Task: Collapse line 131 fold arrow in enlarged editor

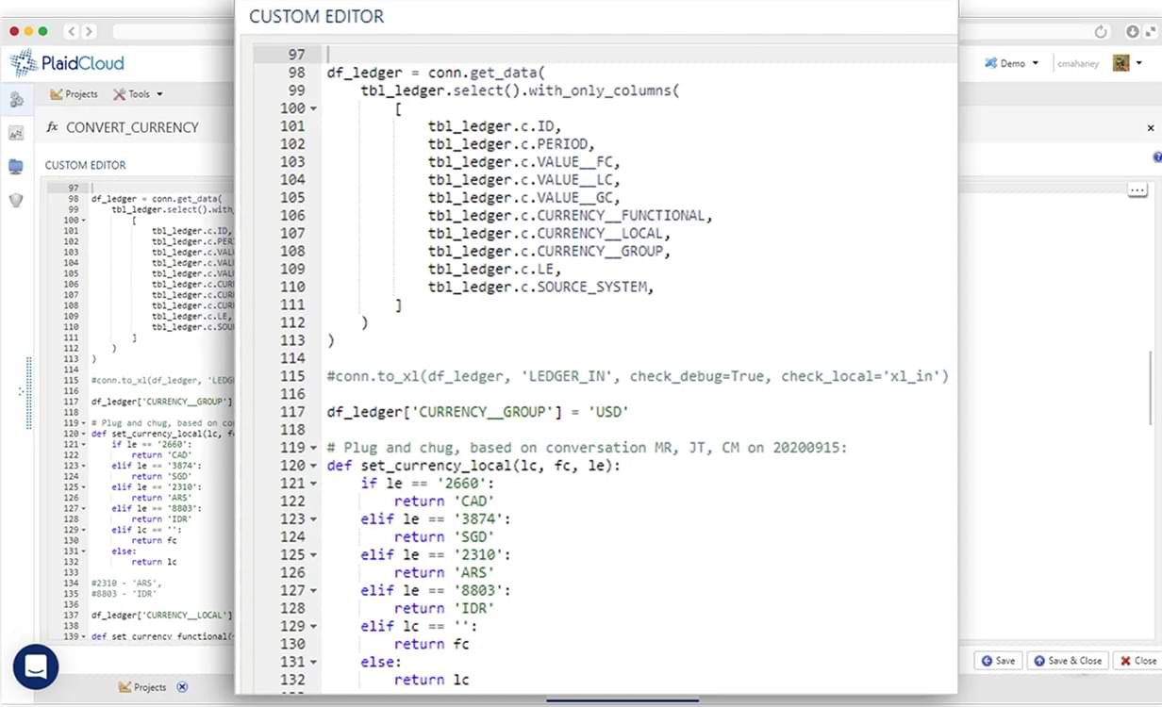Action: (314, 663)
